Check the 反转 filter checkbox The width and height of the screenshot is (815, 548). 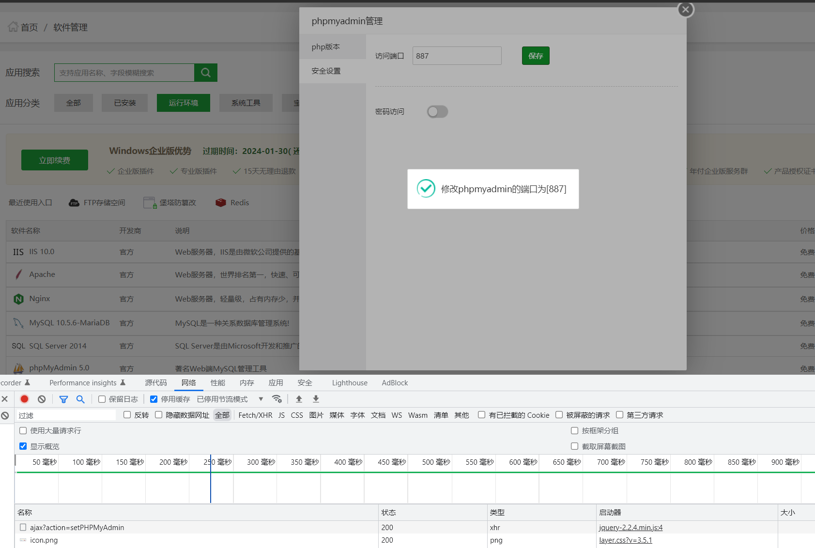coord(127,415)
